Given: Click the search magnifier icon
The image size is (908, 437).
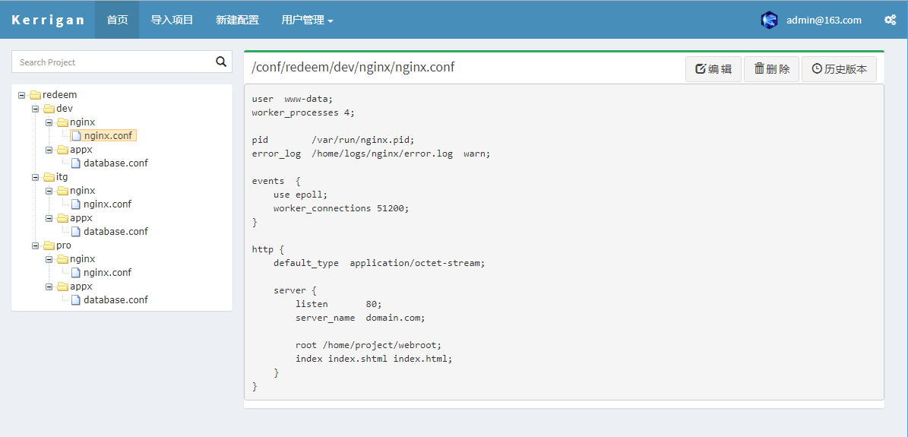Looking at the screenshot, I should (x=221, y=62).
